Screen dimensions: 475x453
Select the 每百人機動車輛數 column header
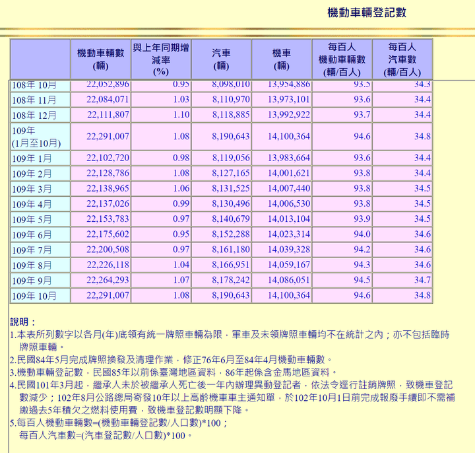[342, 59]
